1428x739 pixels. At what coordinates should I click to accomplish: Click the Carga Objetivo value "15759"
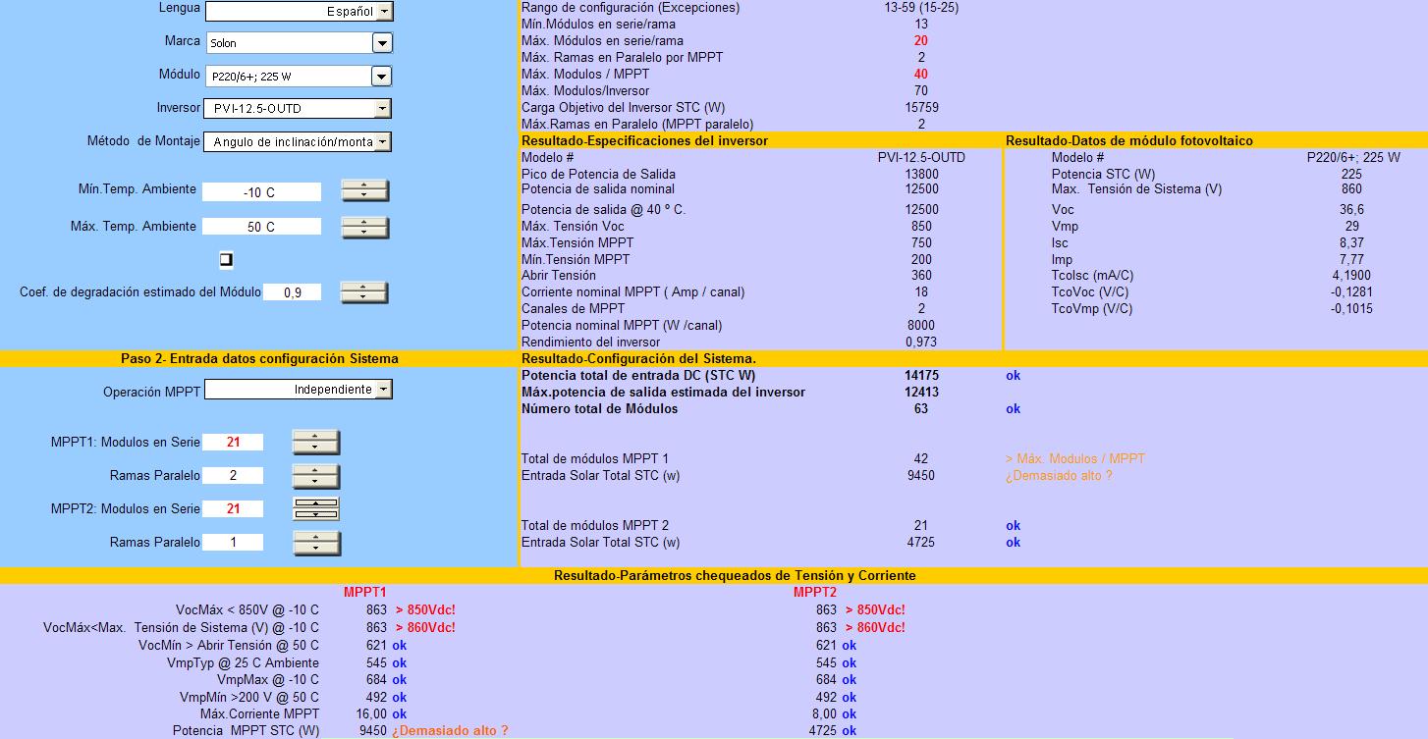point(920,108)
